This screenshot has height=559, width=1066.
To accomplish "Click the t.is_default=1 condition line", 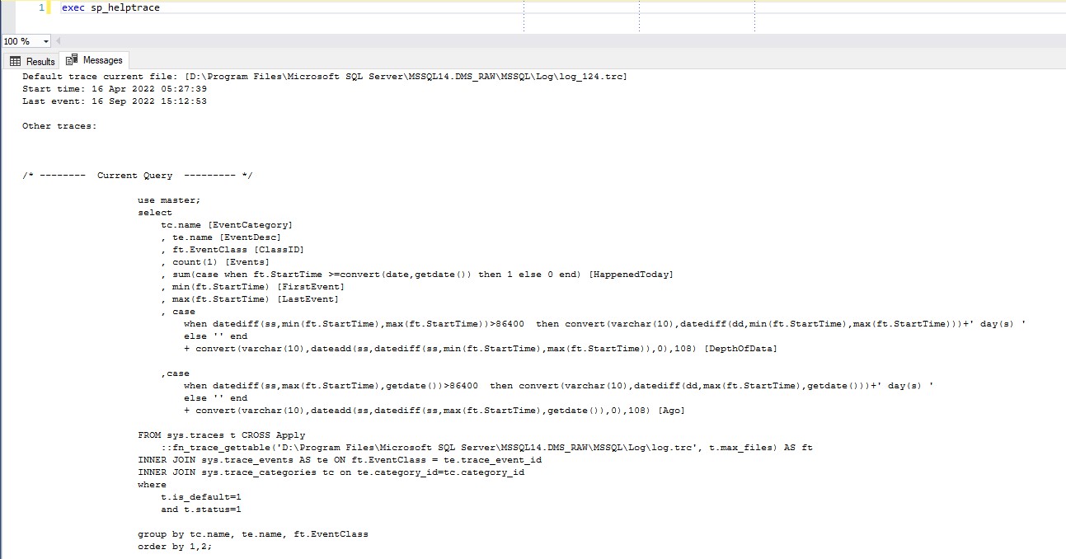I will tap(201, 497).
